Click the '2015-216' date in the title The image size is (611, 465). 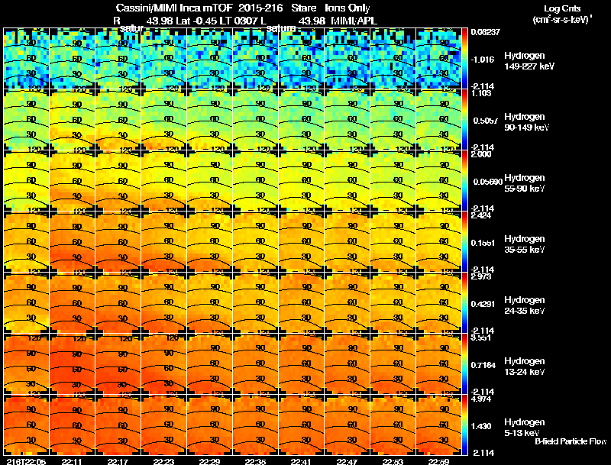click(x=260, y=8)
